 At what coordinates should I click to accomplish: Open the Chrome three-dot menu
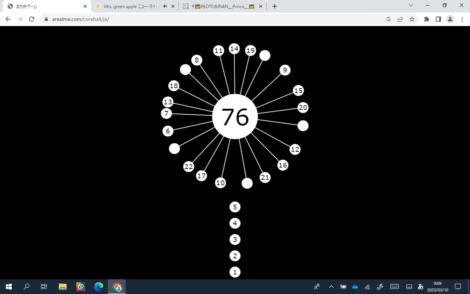[462, 19]
